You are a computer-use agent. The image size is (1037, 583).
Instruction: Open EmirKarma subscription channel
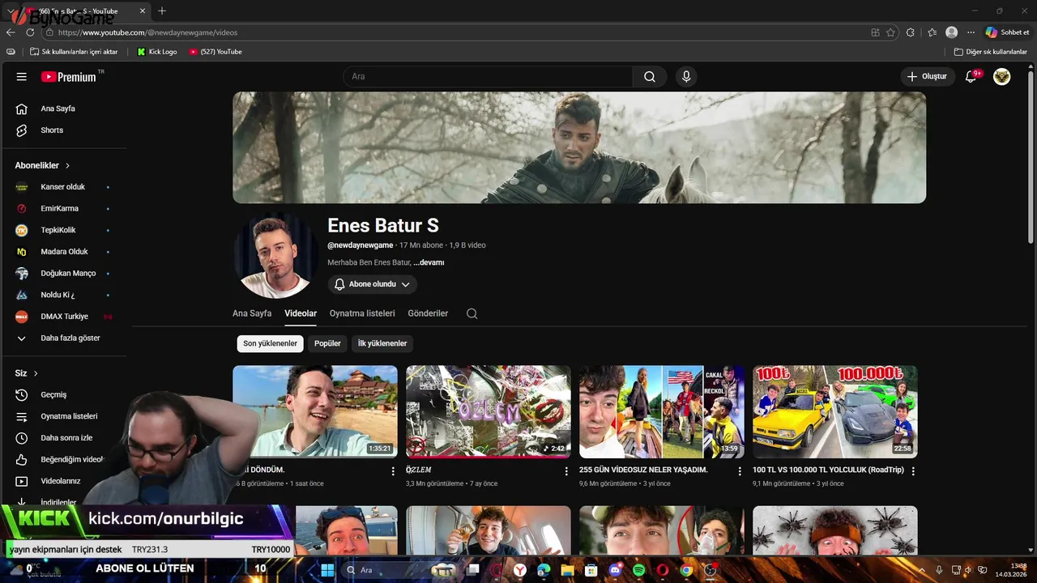(x=59, y=208)
